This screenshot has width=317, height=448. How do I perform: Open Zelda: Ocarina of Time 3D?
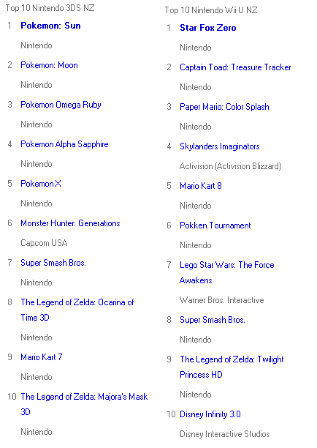(x=77, y=310)
